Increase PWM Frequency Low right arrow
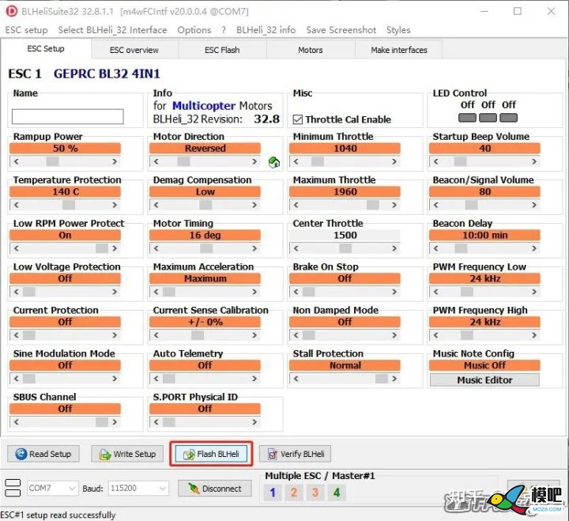The image size is (569, 521). pyautogui.click(x=534, y=292)
